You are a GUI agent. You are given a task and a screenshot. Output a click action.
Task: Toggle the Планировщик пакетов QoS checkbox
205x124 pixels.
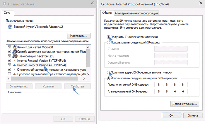pos(9,56)
